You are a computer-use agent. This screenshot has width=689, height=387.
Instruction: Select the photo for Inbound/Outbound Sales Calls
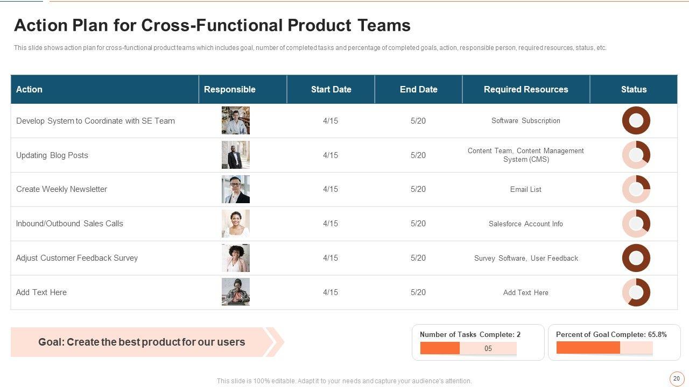[x=236, y=224]
